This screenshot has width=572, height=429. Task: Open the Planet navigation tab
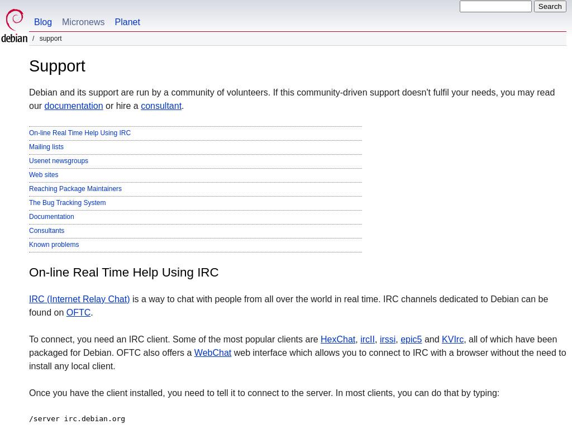(127, 22)
